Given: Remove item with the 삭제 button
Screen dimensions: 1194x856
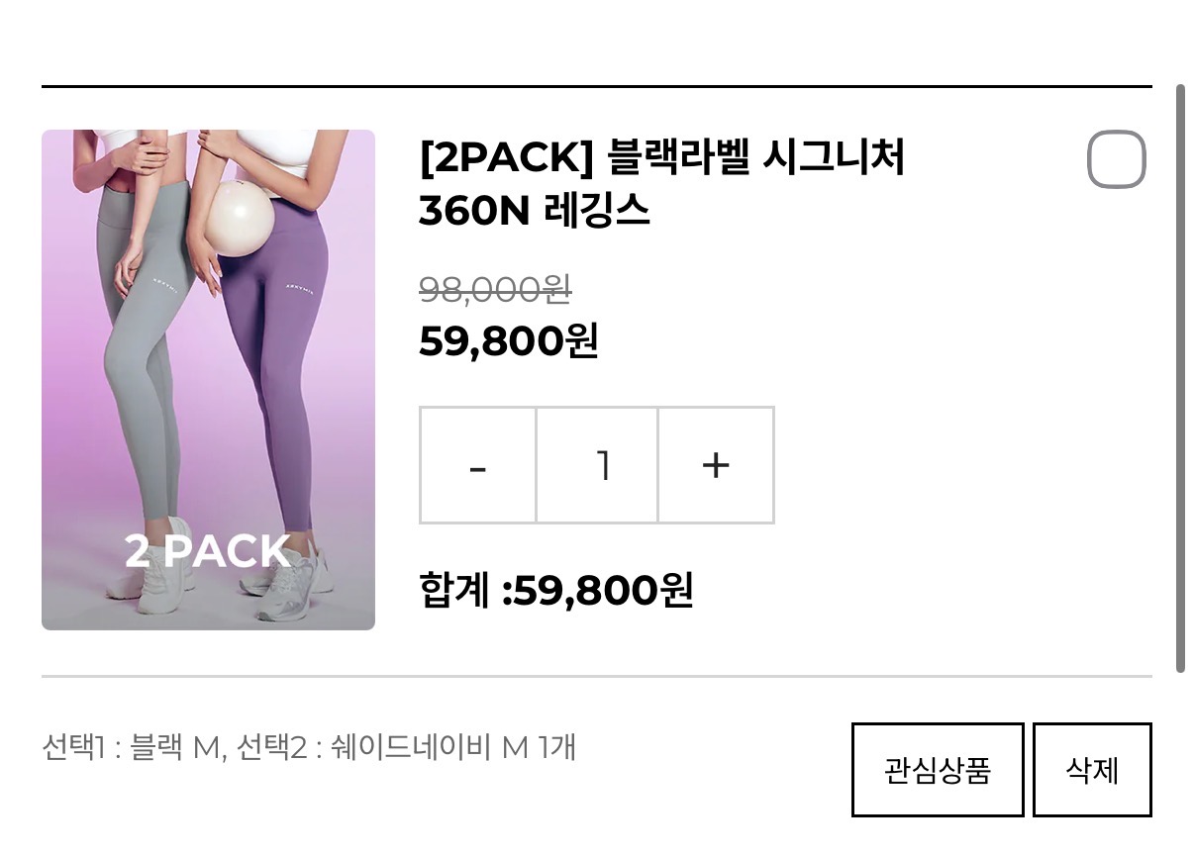Looking at the screenshot, I should tap(1092, 770).
